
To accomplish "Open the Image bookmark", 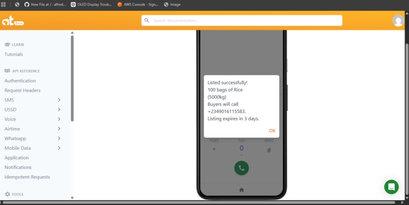I will (x=172, y=5).
